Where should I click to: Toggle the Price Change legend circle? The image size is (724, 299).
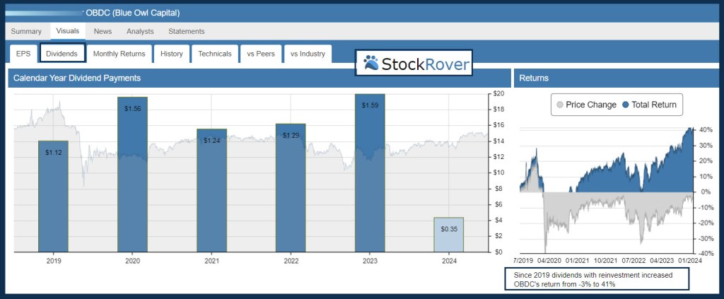(559, 105)
